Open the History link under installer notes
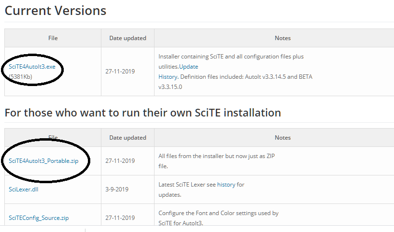Viewport: 394px width, 232px height. [167, 77]
